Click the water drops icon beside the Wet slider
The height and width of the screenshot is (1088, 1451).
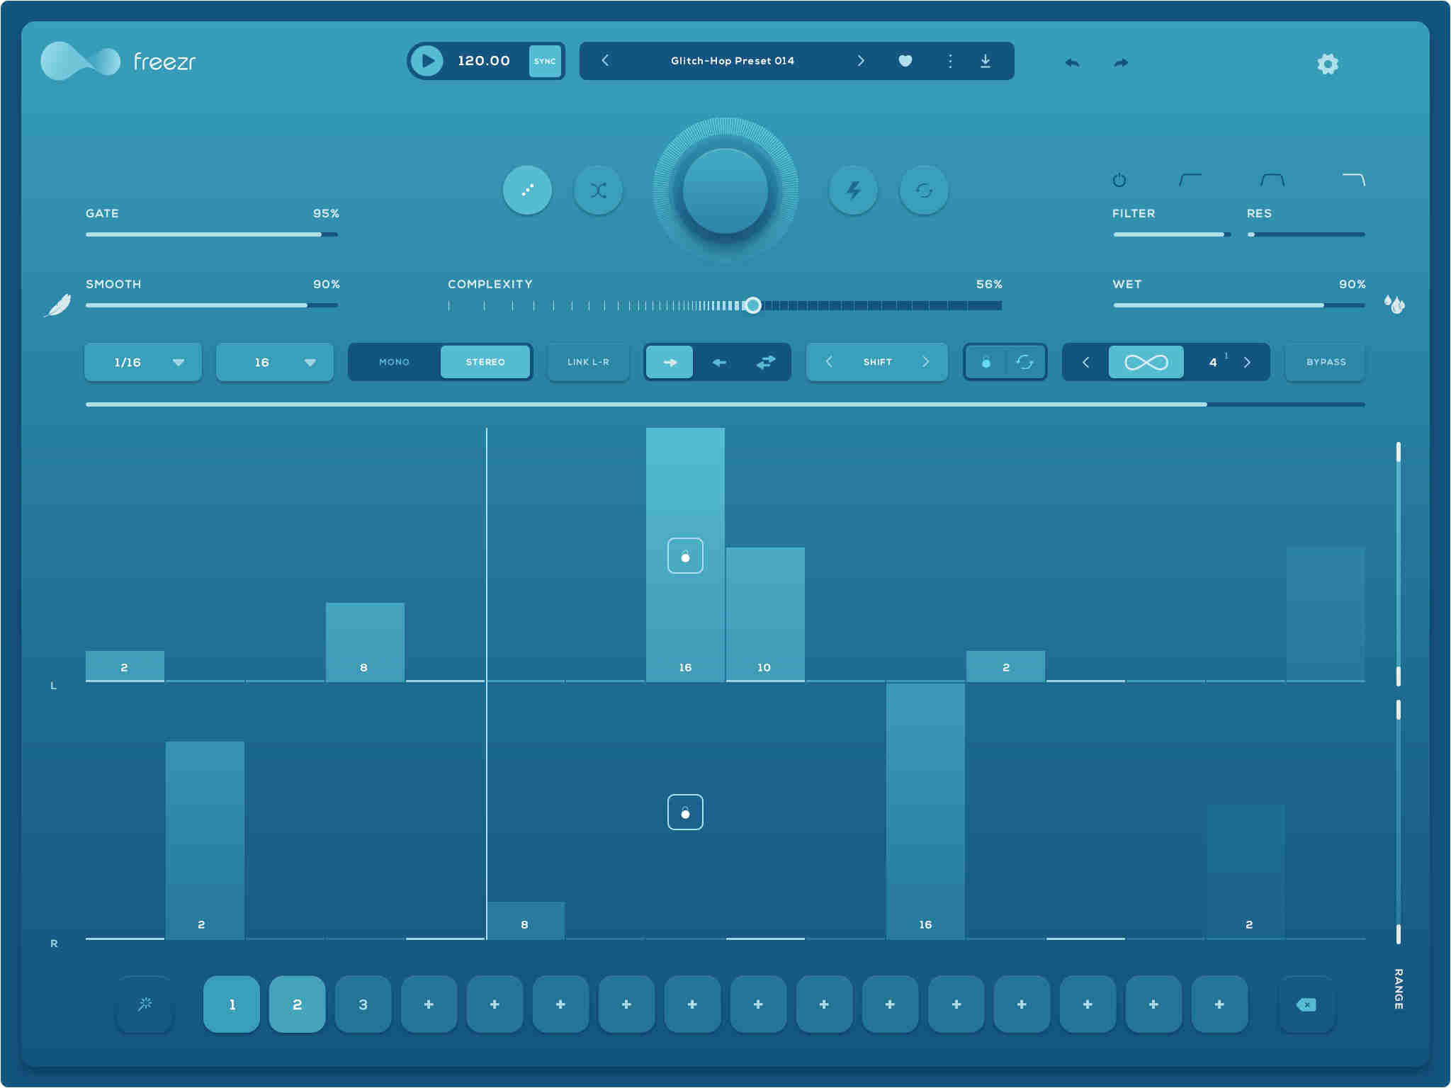(x=1394, y=305)
